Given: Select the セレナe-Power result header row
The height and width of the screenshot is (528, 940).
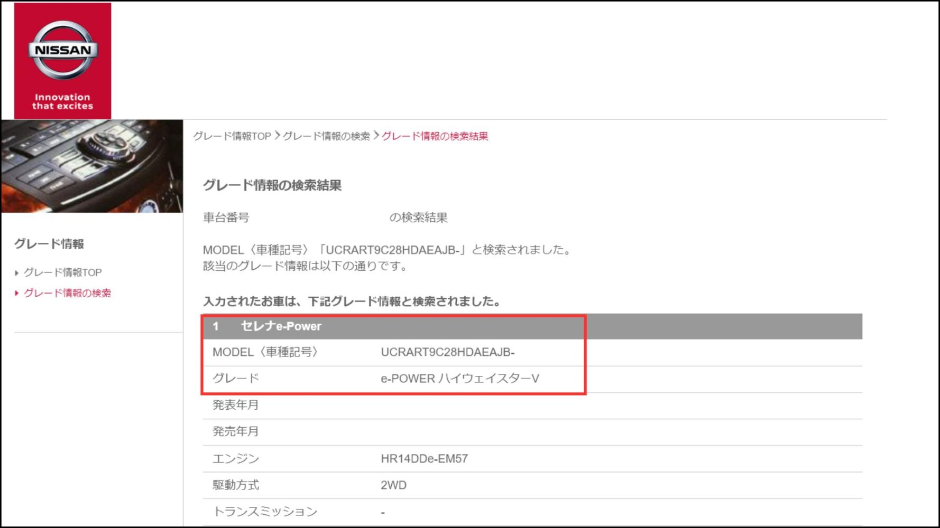Looking at the screenshot, I should coord(532,326).
